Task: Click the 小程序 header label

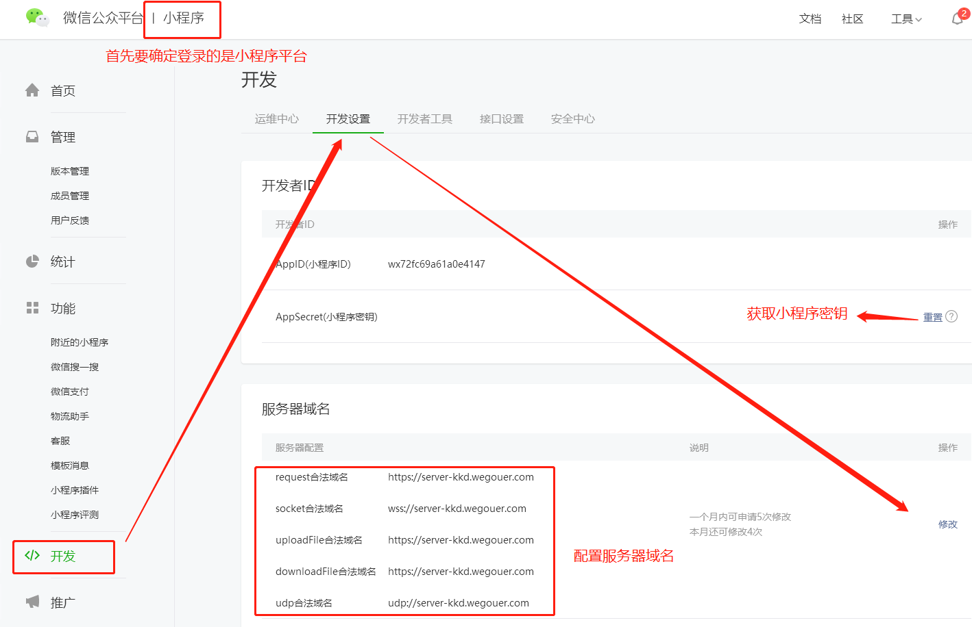Action: coord(184,18)
